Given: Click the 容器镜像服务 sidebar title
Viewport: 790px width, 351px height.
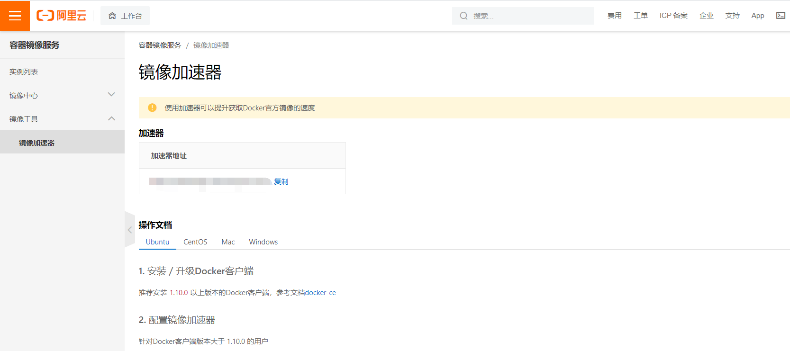Looking at the screenshot, I should click(35, 45).
